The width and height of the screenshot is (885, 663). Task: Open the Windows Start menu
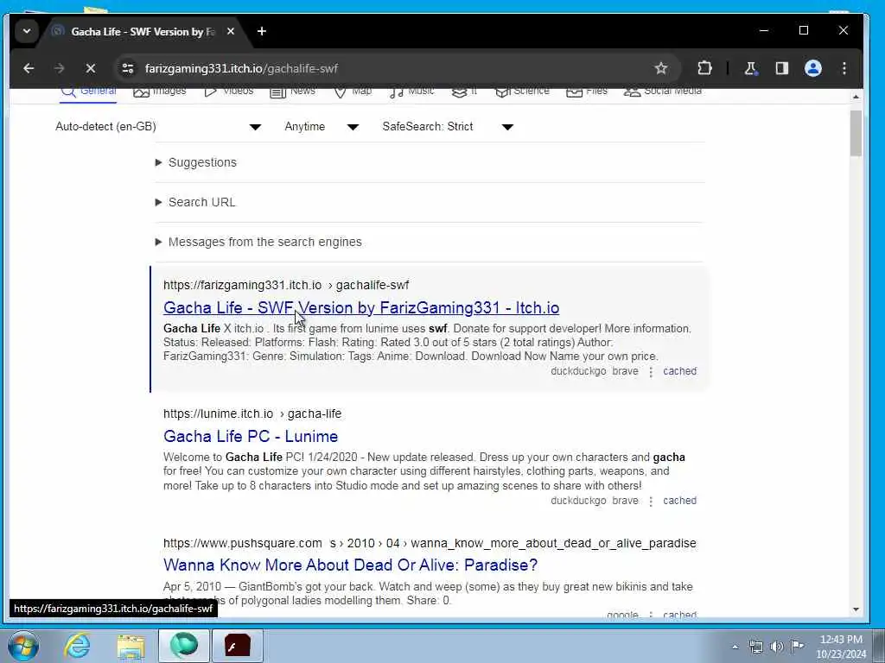(x=23, y=646)
